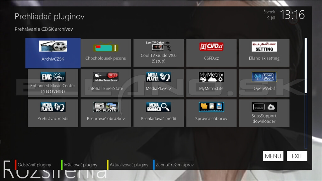322x181 pixels.
Task: Click the green Inštalovať pluginy marker
Action: (62, 165)
